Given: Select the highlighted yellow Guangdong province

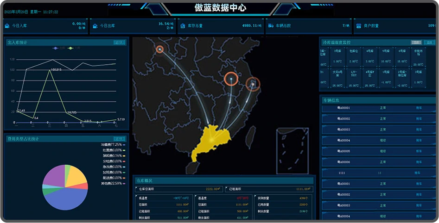Looking at the screenshot, I should [x=212, y=139].
